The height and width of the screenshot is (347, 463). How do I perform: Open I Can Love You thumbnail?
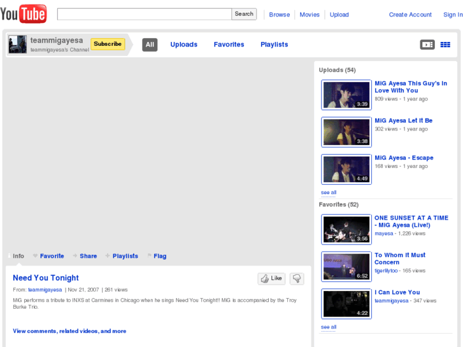point(346,304)
